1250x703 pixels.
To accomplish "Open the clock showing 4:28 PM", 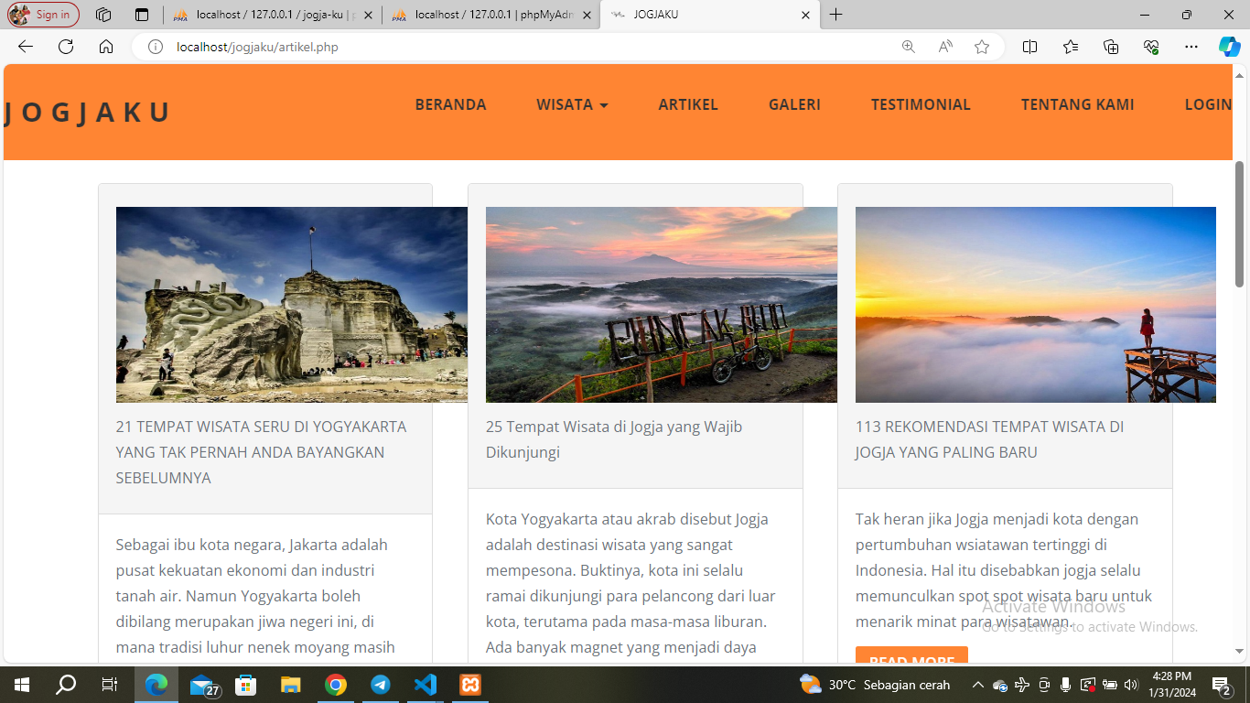I will [x=1171, y=685].
